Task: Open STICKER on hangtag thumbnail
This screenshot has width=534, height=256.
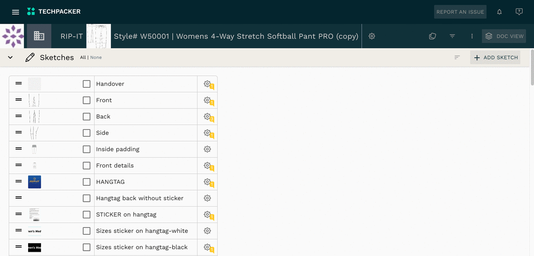Action: pos(34,215)
